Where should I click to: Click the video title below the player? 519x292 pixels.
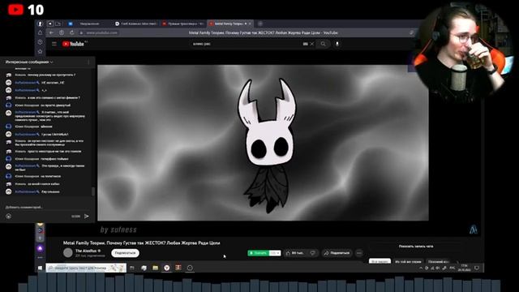tap(141, 243)
